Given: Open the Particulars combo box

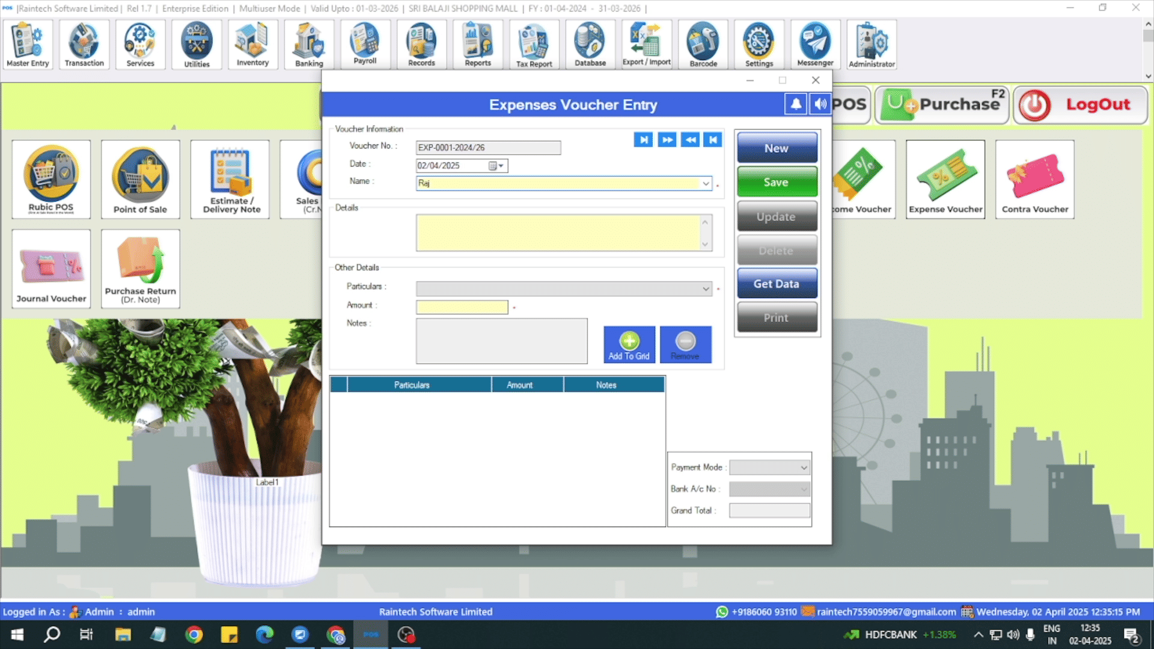Looking at the screenshot, I should (706, 289).
